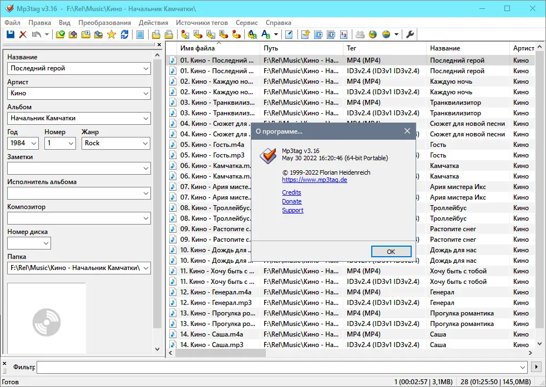Run Filename to Tag converter icon
Screen dimensions: 546x387
point(198,34)
